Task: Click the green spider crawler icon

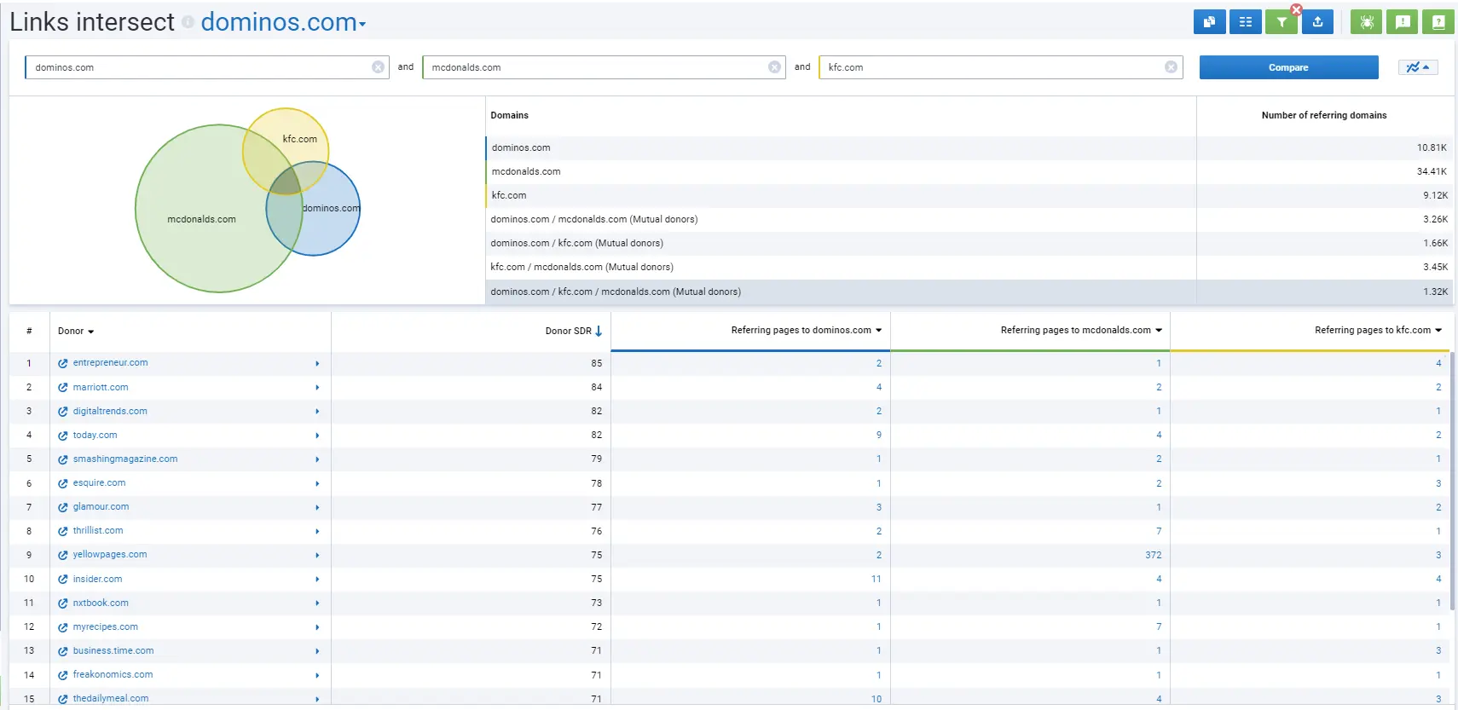Action: click(x=1366, y=22)
